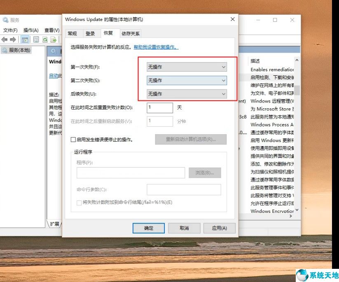Click the restart service minutes field
339x282 pixels.
coord(160,121)
